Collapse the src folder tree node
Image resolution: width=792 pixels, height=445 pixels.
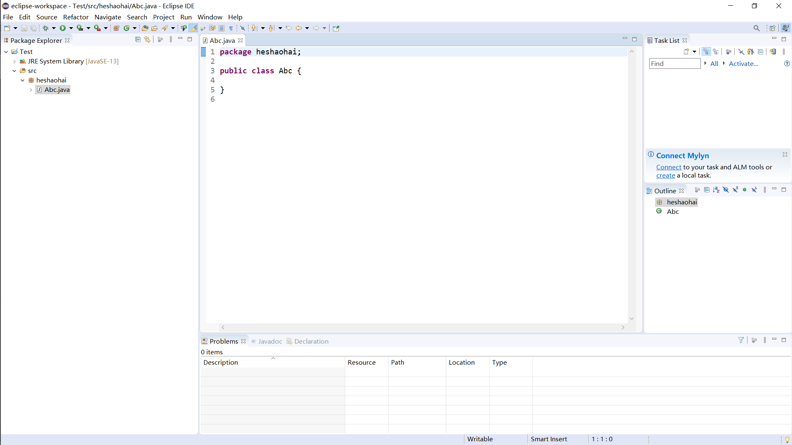pyautogui.click(x=14, y=71)
